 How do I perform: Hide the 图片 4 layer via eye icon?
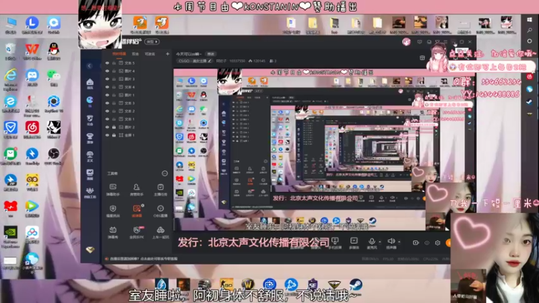(x=107, y=71)
